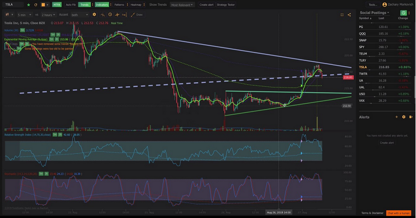Click the fullscreen chart icon

click(342, 15)
